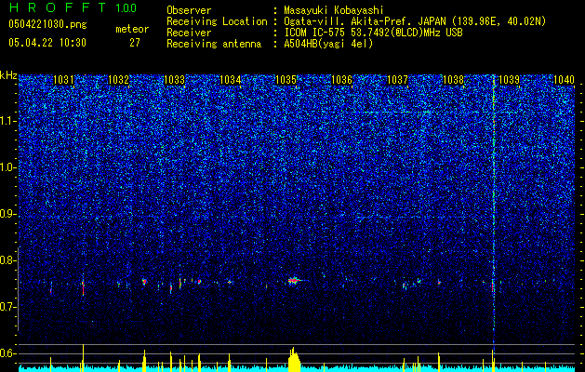Click the 1035 time marker
Viewport: 585px width, 372px height.
click(x=286, y=80)
